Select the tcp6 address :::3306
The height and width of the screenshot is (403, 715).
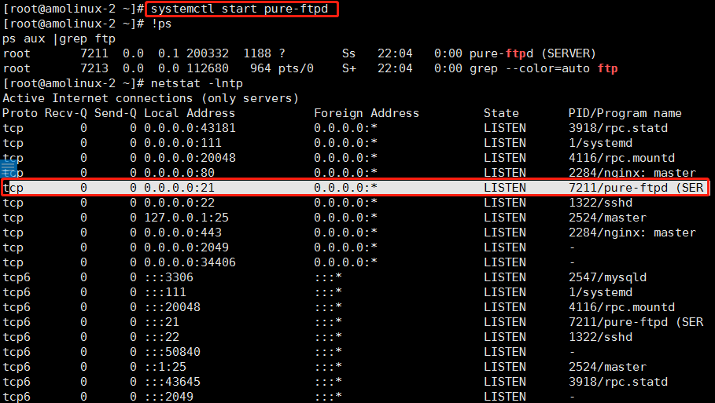(x=169, y=278)
